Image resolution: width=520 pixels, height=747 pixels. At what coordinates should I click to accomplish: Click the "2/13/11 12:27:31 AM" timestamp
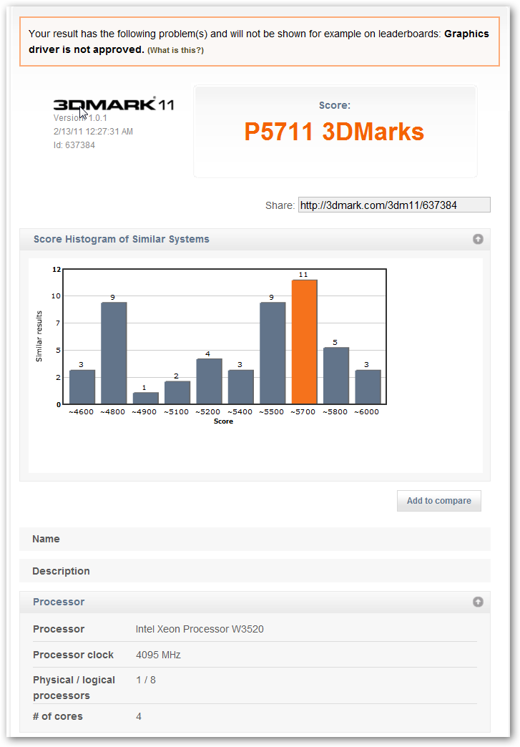click(x=93, y=132)
